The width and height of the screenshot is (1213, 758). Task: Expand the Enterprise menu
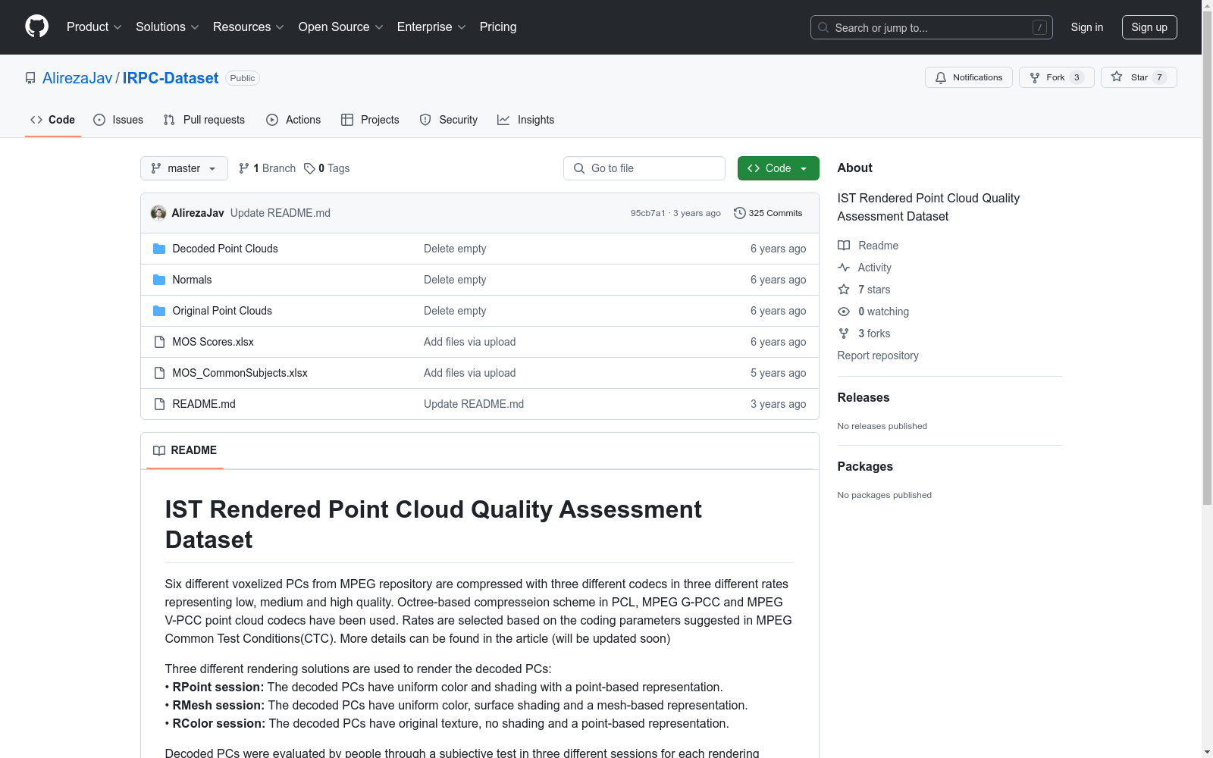click(431, 27)
